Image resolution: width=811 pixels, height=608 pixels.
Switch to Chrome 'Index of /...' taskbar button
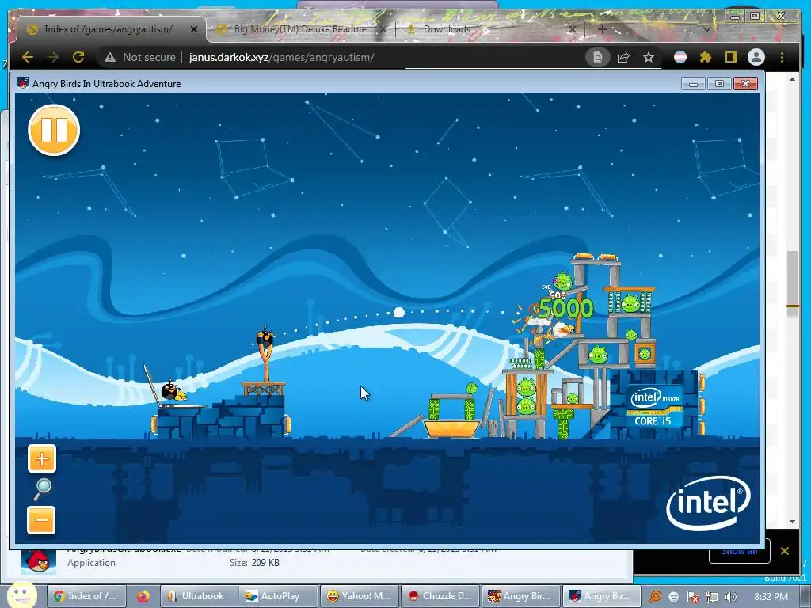click(x=86, y=596)
